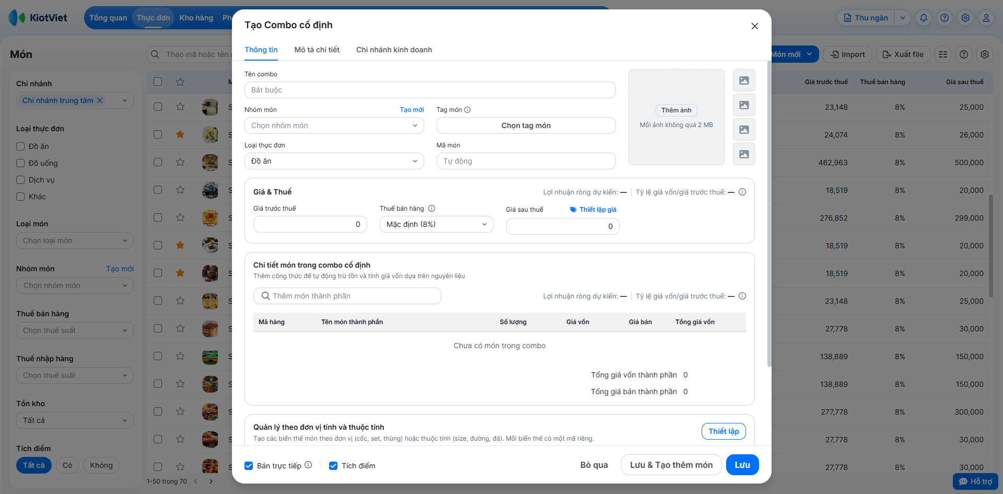Open the Mặc định (8%) tax dropdown
Screen dimensions: 1003x494
(436, 224)
